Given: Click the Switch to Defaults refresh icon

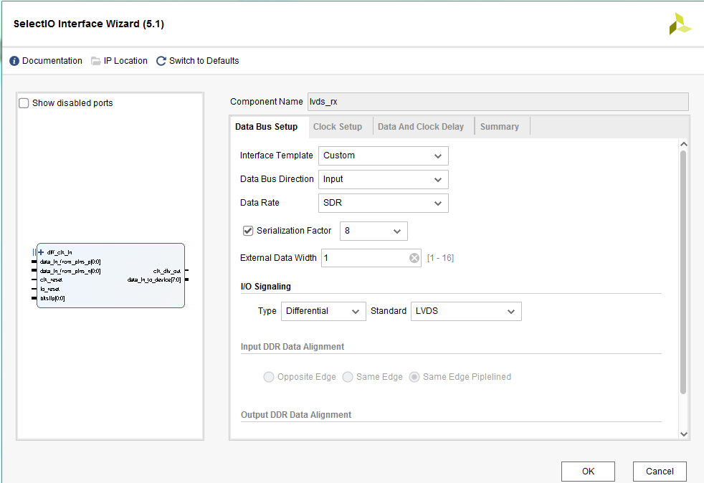Looking at the screenshot, I should 161,61.
